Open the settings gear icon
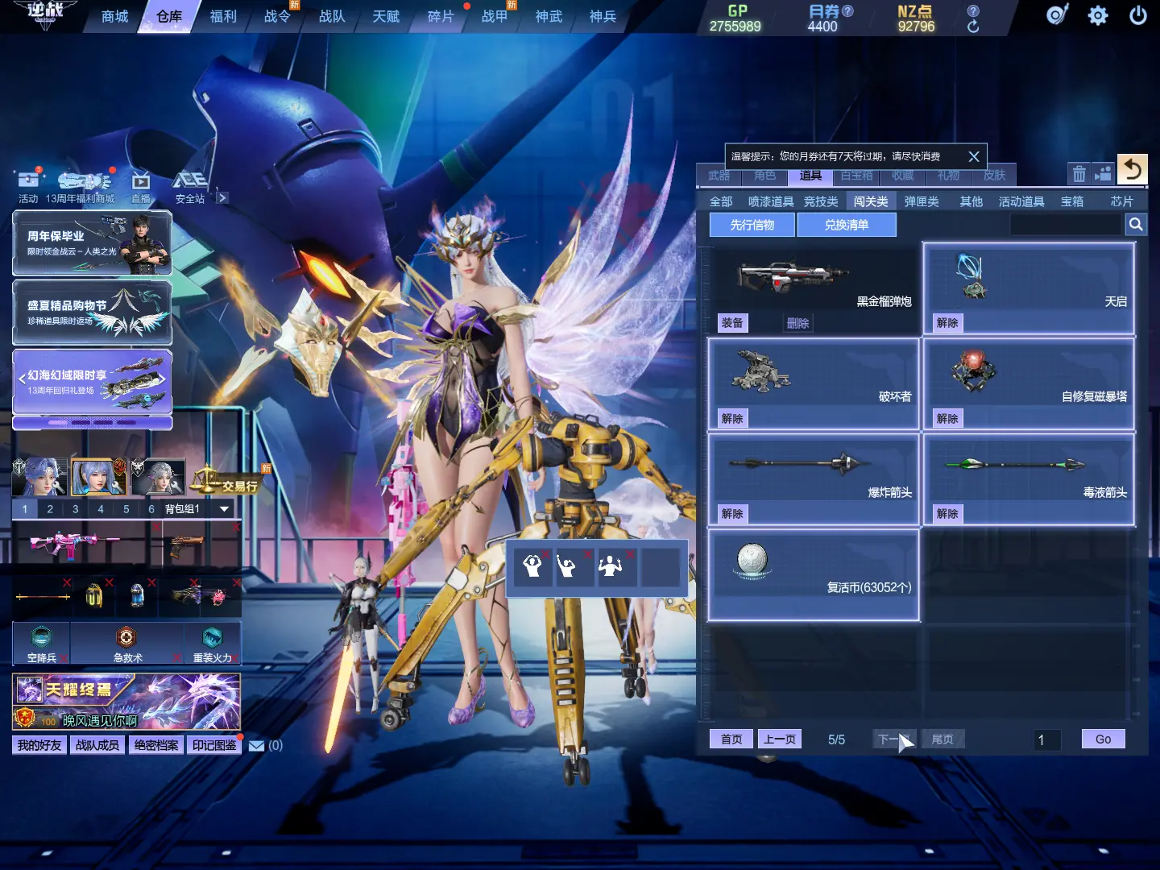 [x=1097, y=15]
